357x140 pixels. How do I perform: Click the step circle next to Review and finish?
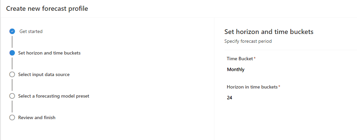12,117
